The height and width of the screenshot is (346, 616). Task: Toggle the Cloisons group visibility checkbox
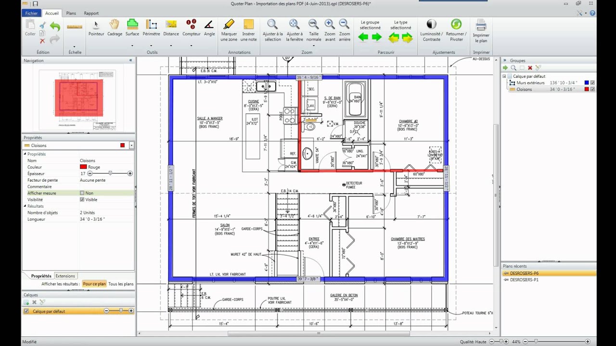tap(592, 89)
